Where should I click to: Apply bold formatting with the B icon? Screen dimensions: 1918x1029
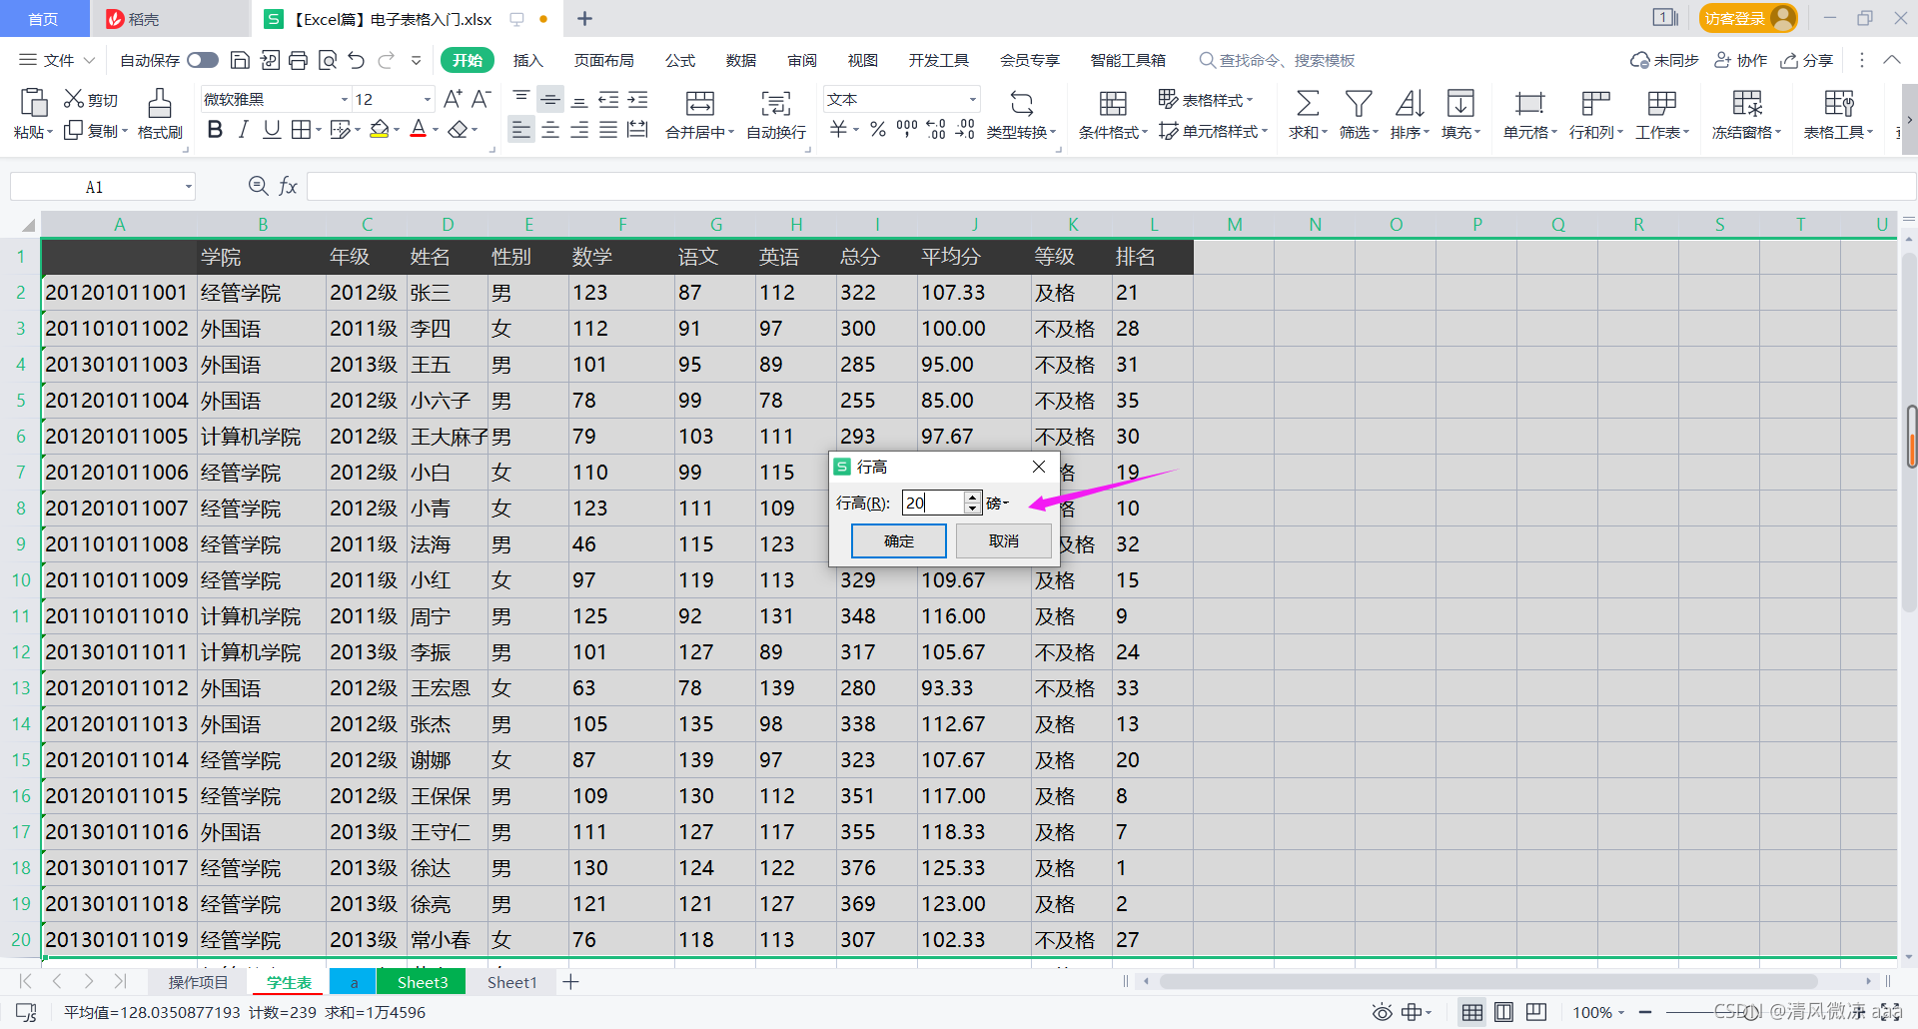[215, 130]
